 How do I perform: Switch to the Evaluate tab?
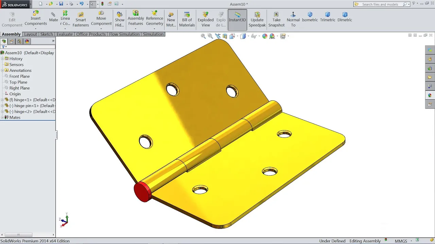point(65,34)
